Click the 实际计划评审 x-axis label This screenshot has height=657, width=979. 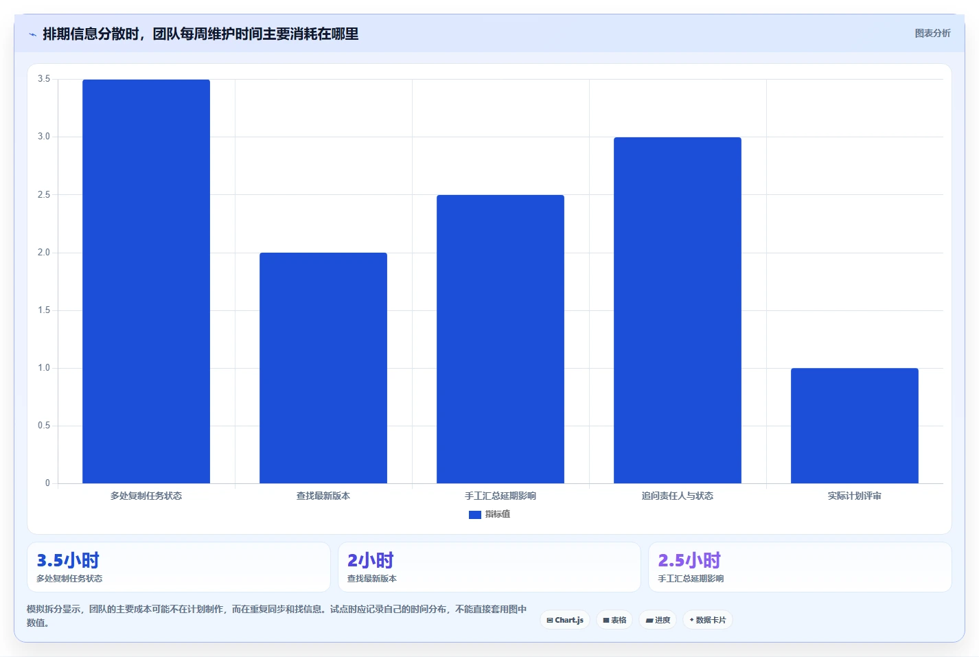[x=855, y=496]
